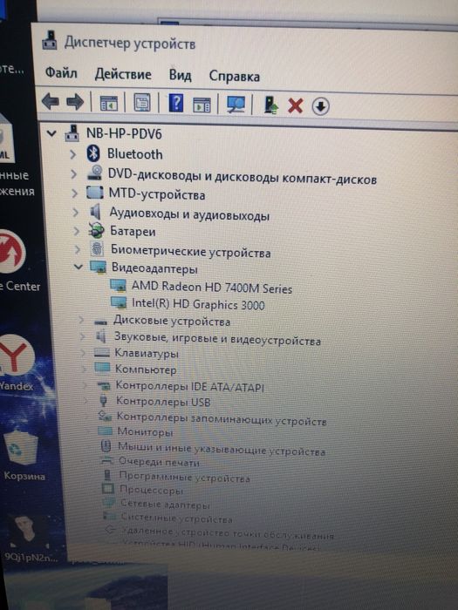The height and width of the screenshot is (610, 458).
Task: Expand Звуковые, игровые и видеоустройства arrow
Action: [82, 336]
